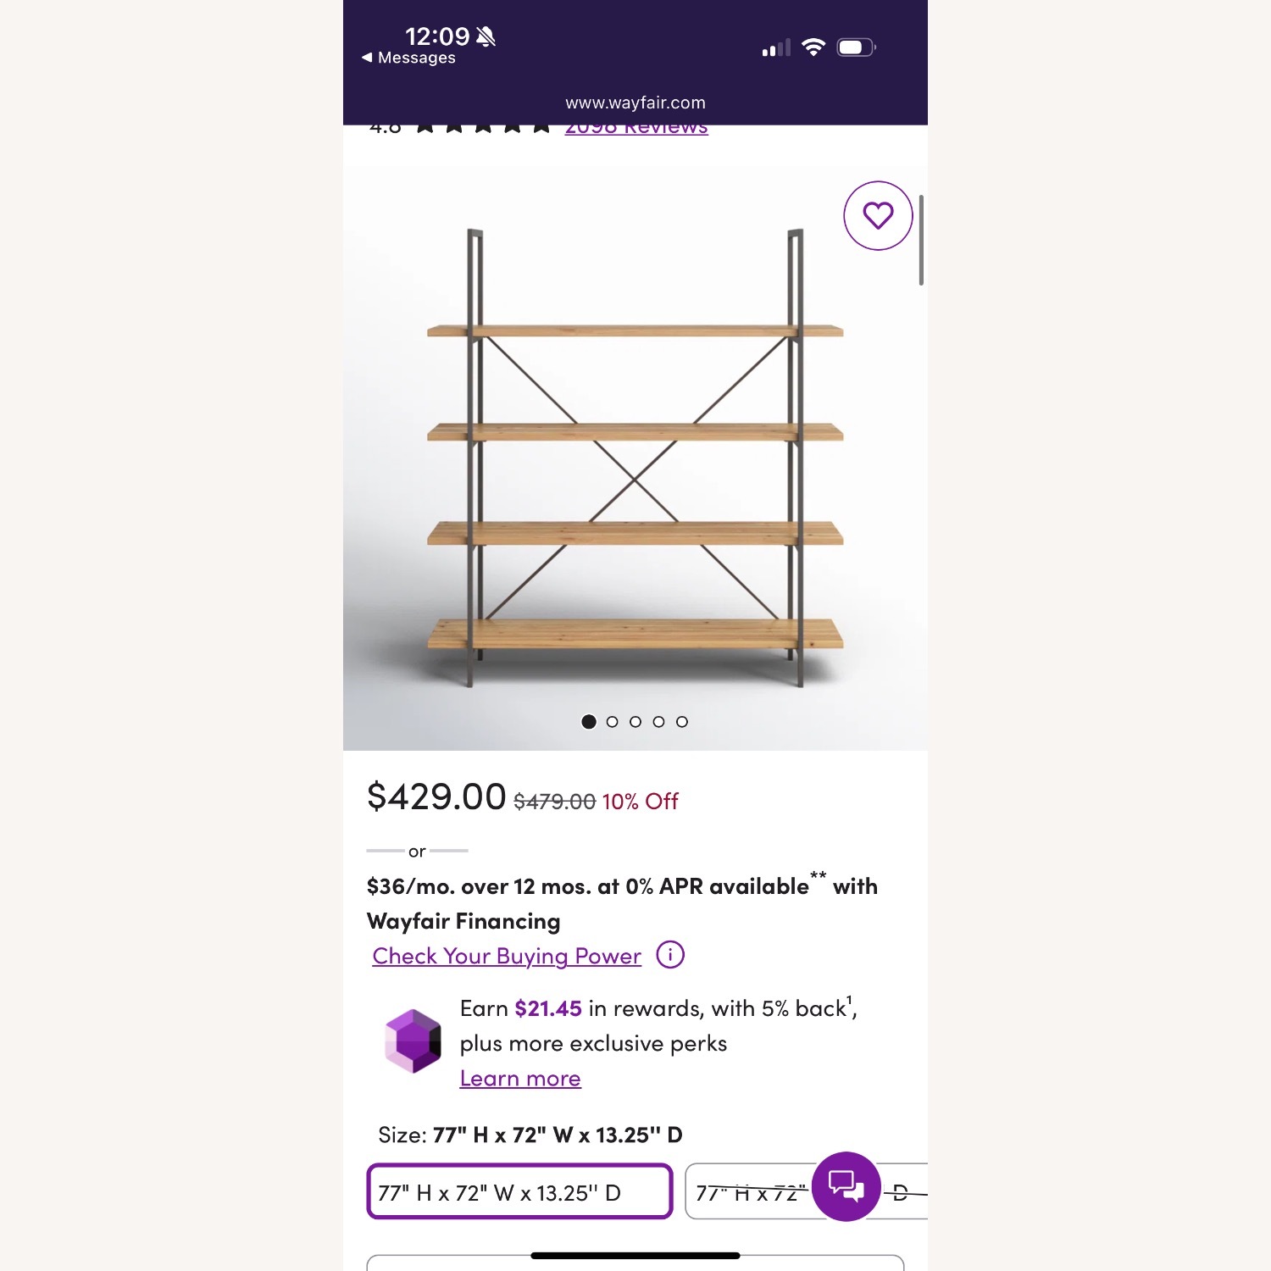Select the second image carousel dot
Screen dimensions: 1271x1271
(x=612, y=723)
